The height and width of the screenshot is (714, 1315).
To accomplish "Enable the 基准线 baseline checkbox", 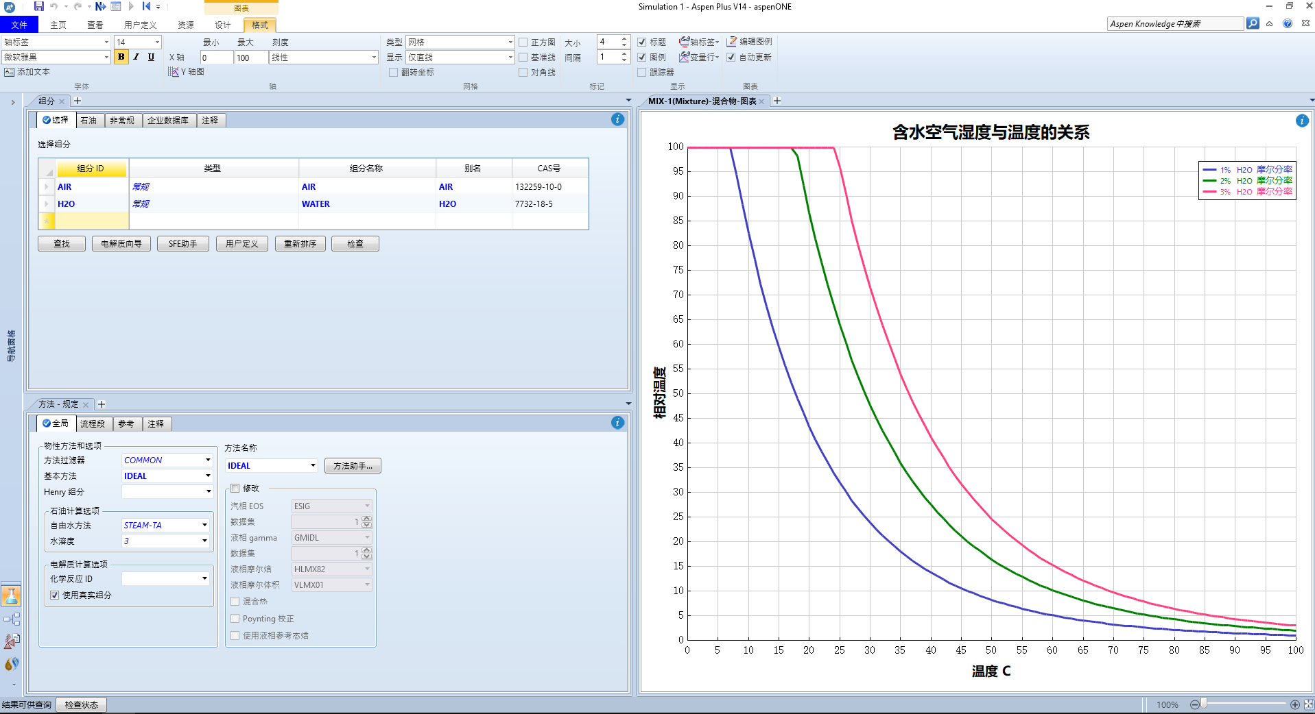I will point(523,57).
